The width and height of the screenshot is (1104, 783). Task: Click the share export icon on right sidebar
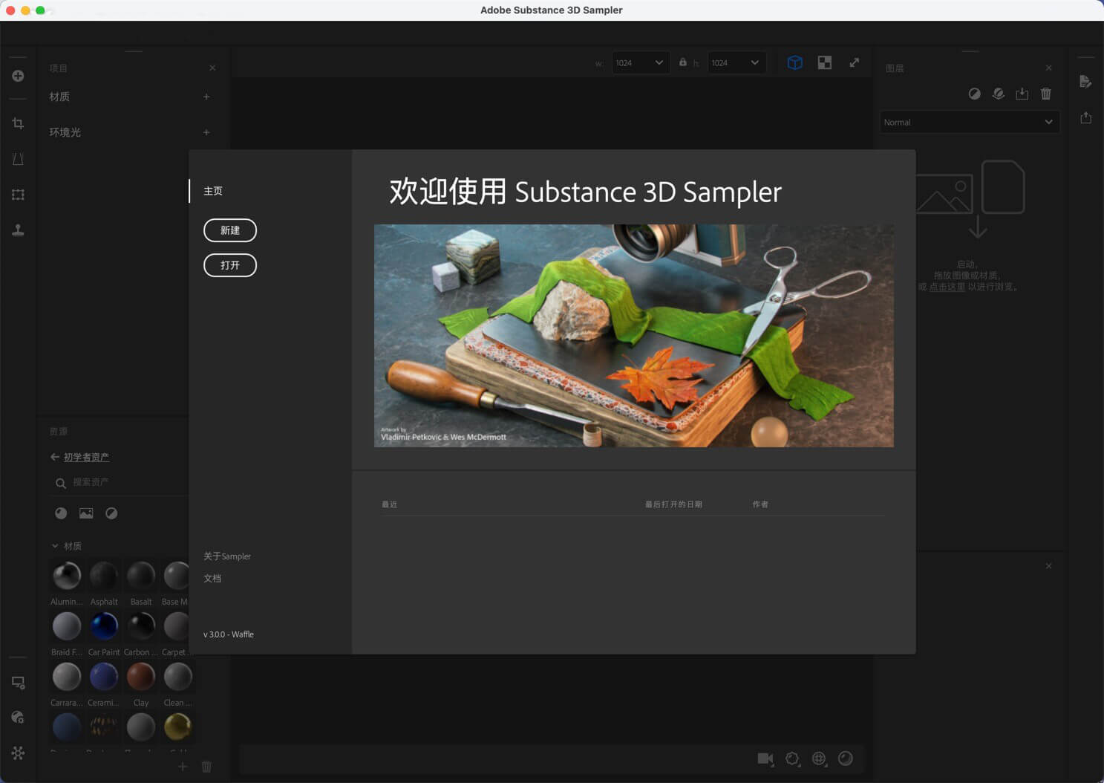pos(1085,117)
